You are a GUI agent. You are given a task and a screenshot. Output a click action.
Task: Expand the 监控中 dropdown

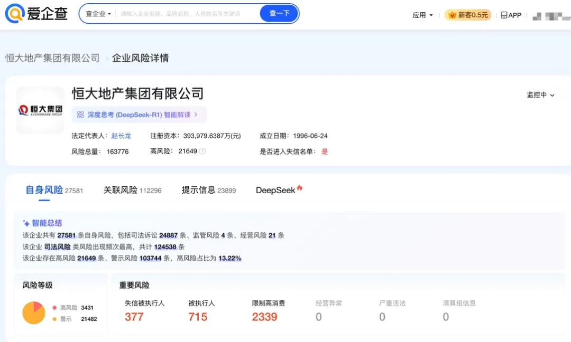pos(540,95)
